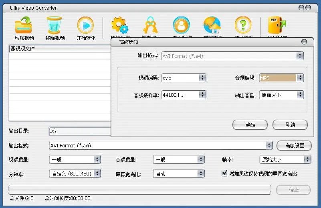Open the dialog's disabled 输出格式 AVI dropdown
Viewport: 321px width, 208px height.
click(232, 56)
